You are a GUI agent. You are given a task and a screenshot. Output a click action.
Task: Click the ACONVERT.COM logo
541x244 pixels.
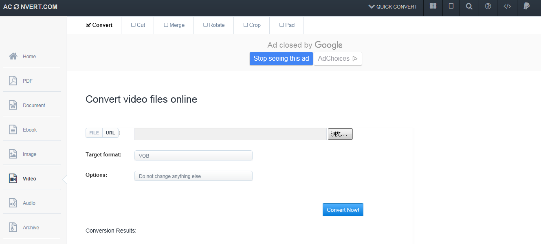pos(30,7)
